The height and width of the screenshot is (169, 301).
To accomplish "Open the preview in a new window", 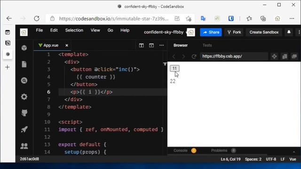I will tap(294, 56).
